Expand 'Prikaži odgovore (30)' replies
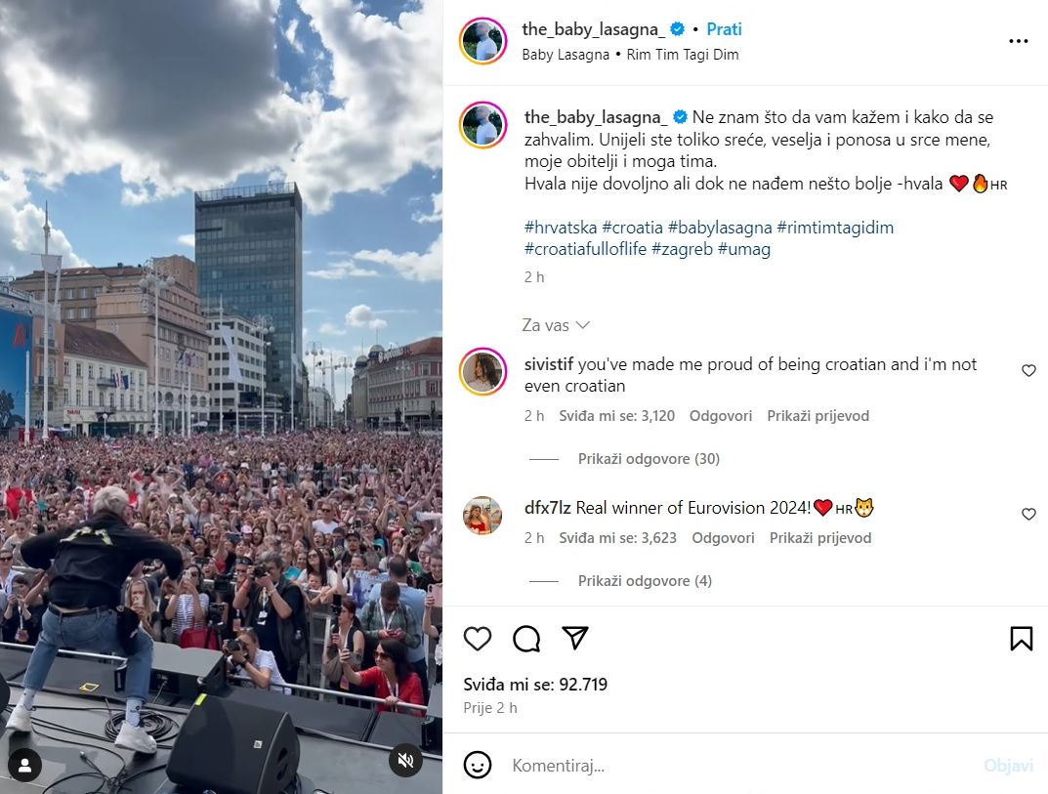Viewport: 1048px width, 794px height. [649, 458]
